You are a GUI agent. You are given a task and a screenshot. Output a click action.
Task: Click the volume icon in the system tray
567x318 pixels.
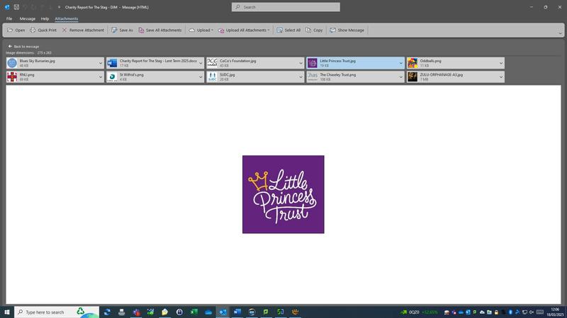[x=532, y=312]
